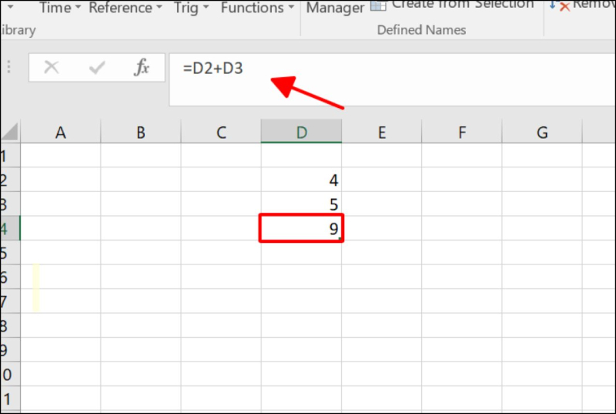The image size is (616, 414).
Task: Select column E header
Action: (x=381, y=132)
